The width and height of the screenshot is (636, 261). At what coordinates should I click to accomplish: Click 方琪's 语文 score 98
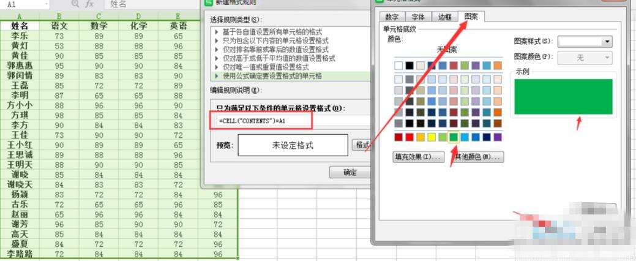(x=59, y=115)
